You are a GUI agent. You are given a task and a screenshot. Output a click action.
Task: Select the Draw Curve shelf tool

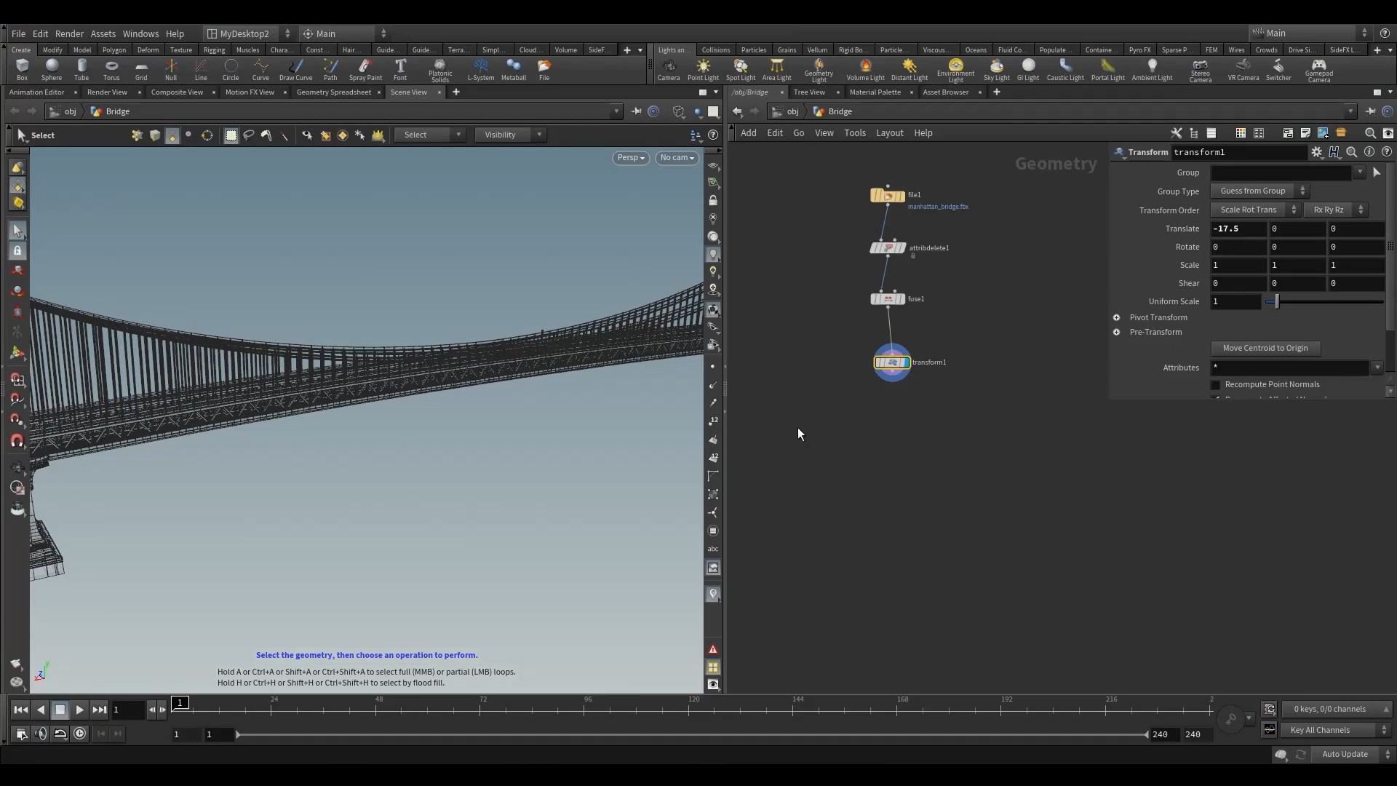click(x=296, y=70)
